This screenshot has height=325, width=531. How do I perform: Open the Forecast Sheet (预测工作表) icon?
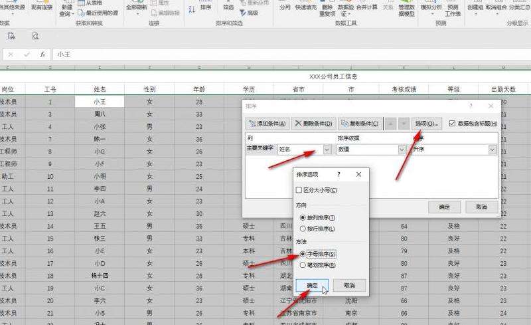click(453, 9)
